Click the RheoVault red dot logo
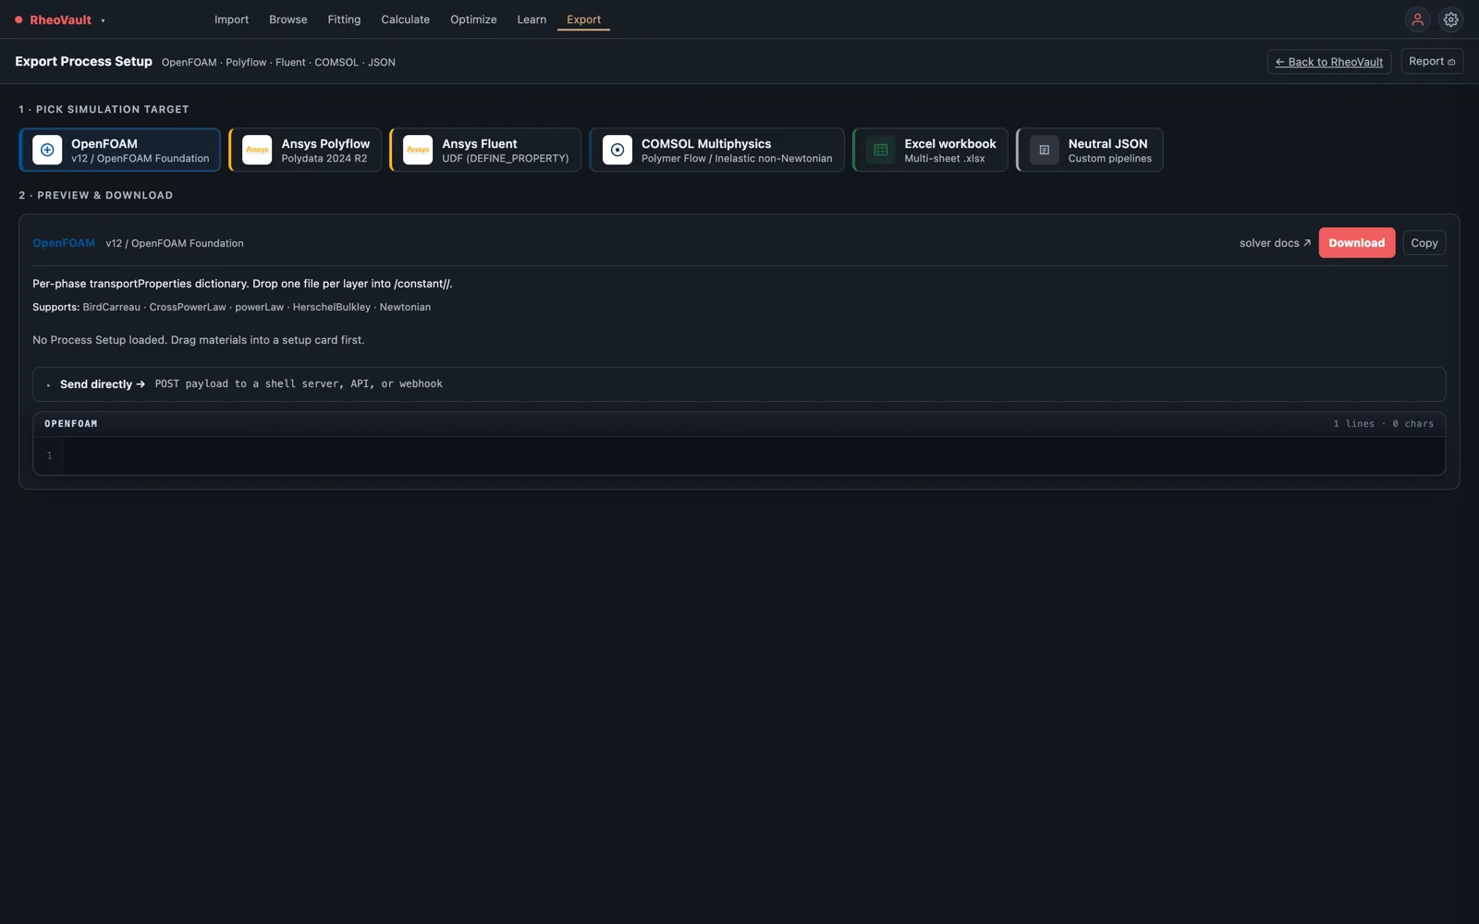Screen dimensions: 1479x924 click(x=18, y=19)
